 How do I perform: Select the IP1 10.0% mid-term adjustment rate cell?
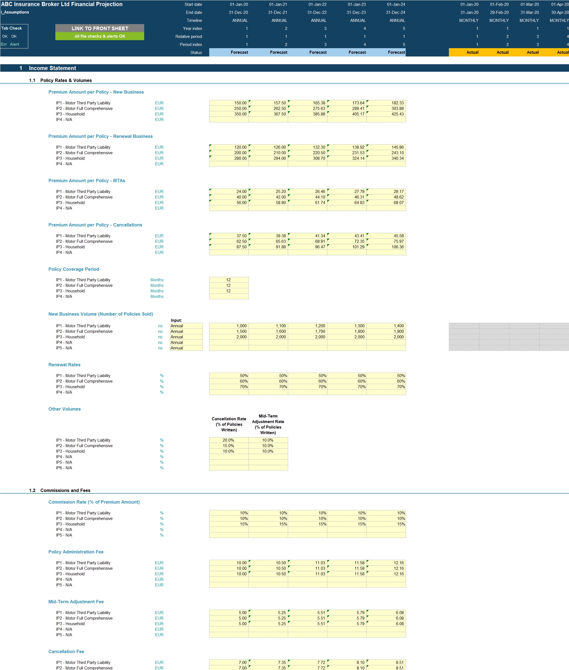click(x=268, y=440)
